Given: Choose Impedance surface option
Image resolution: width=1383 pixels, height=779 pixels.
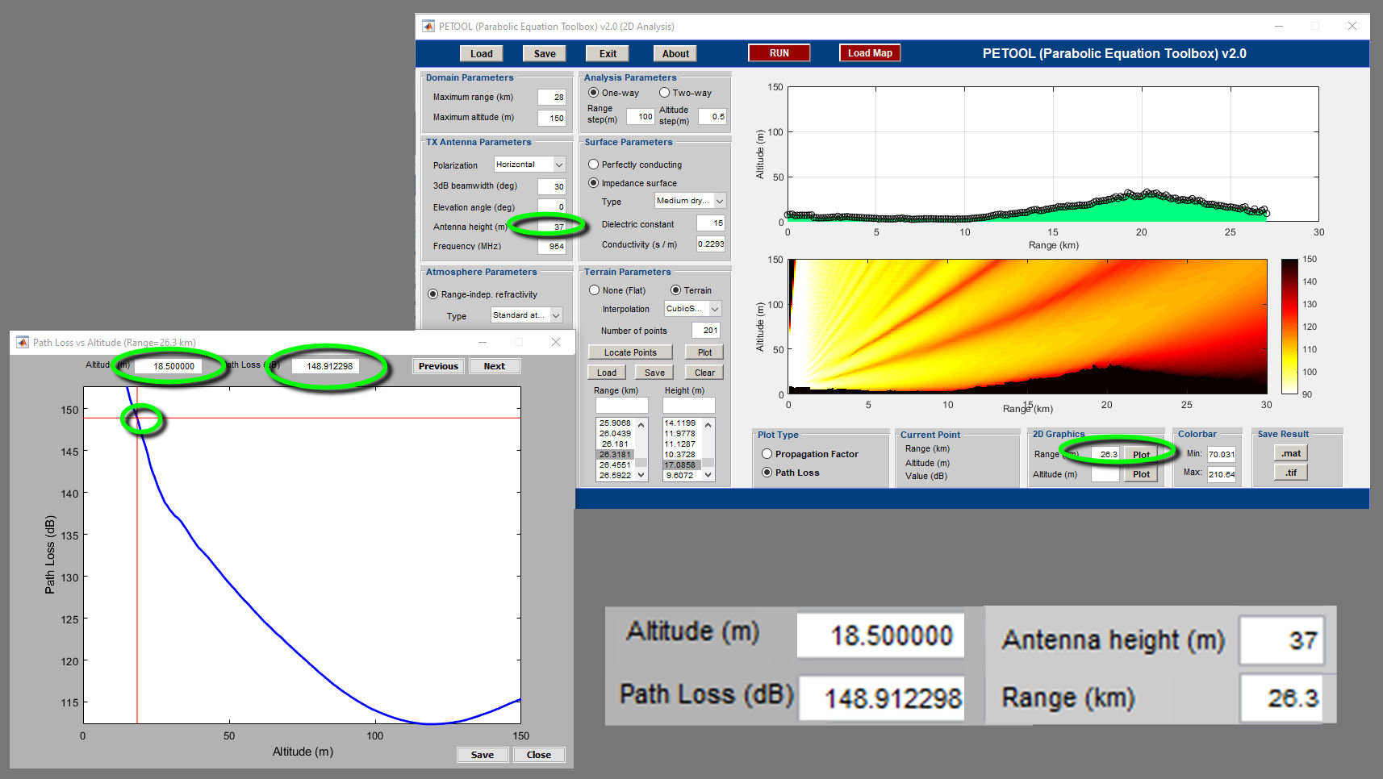Looking at the screenshot, I should point(593,183).
